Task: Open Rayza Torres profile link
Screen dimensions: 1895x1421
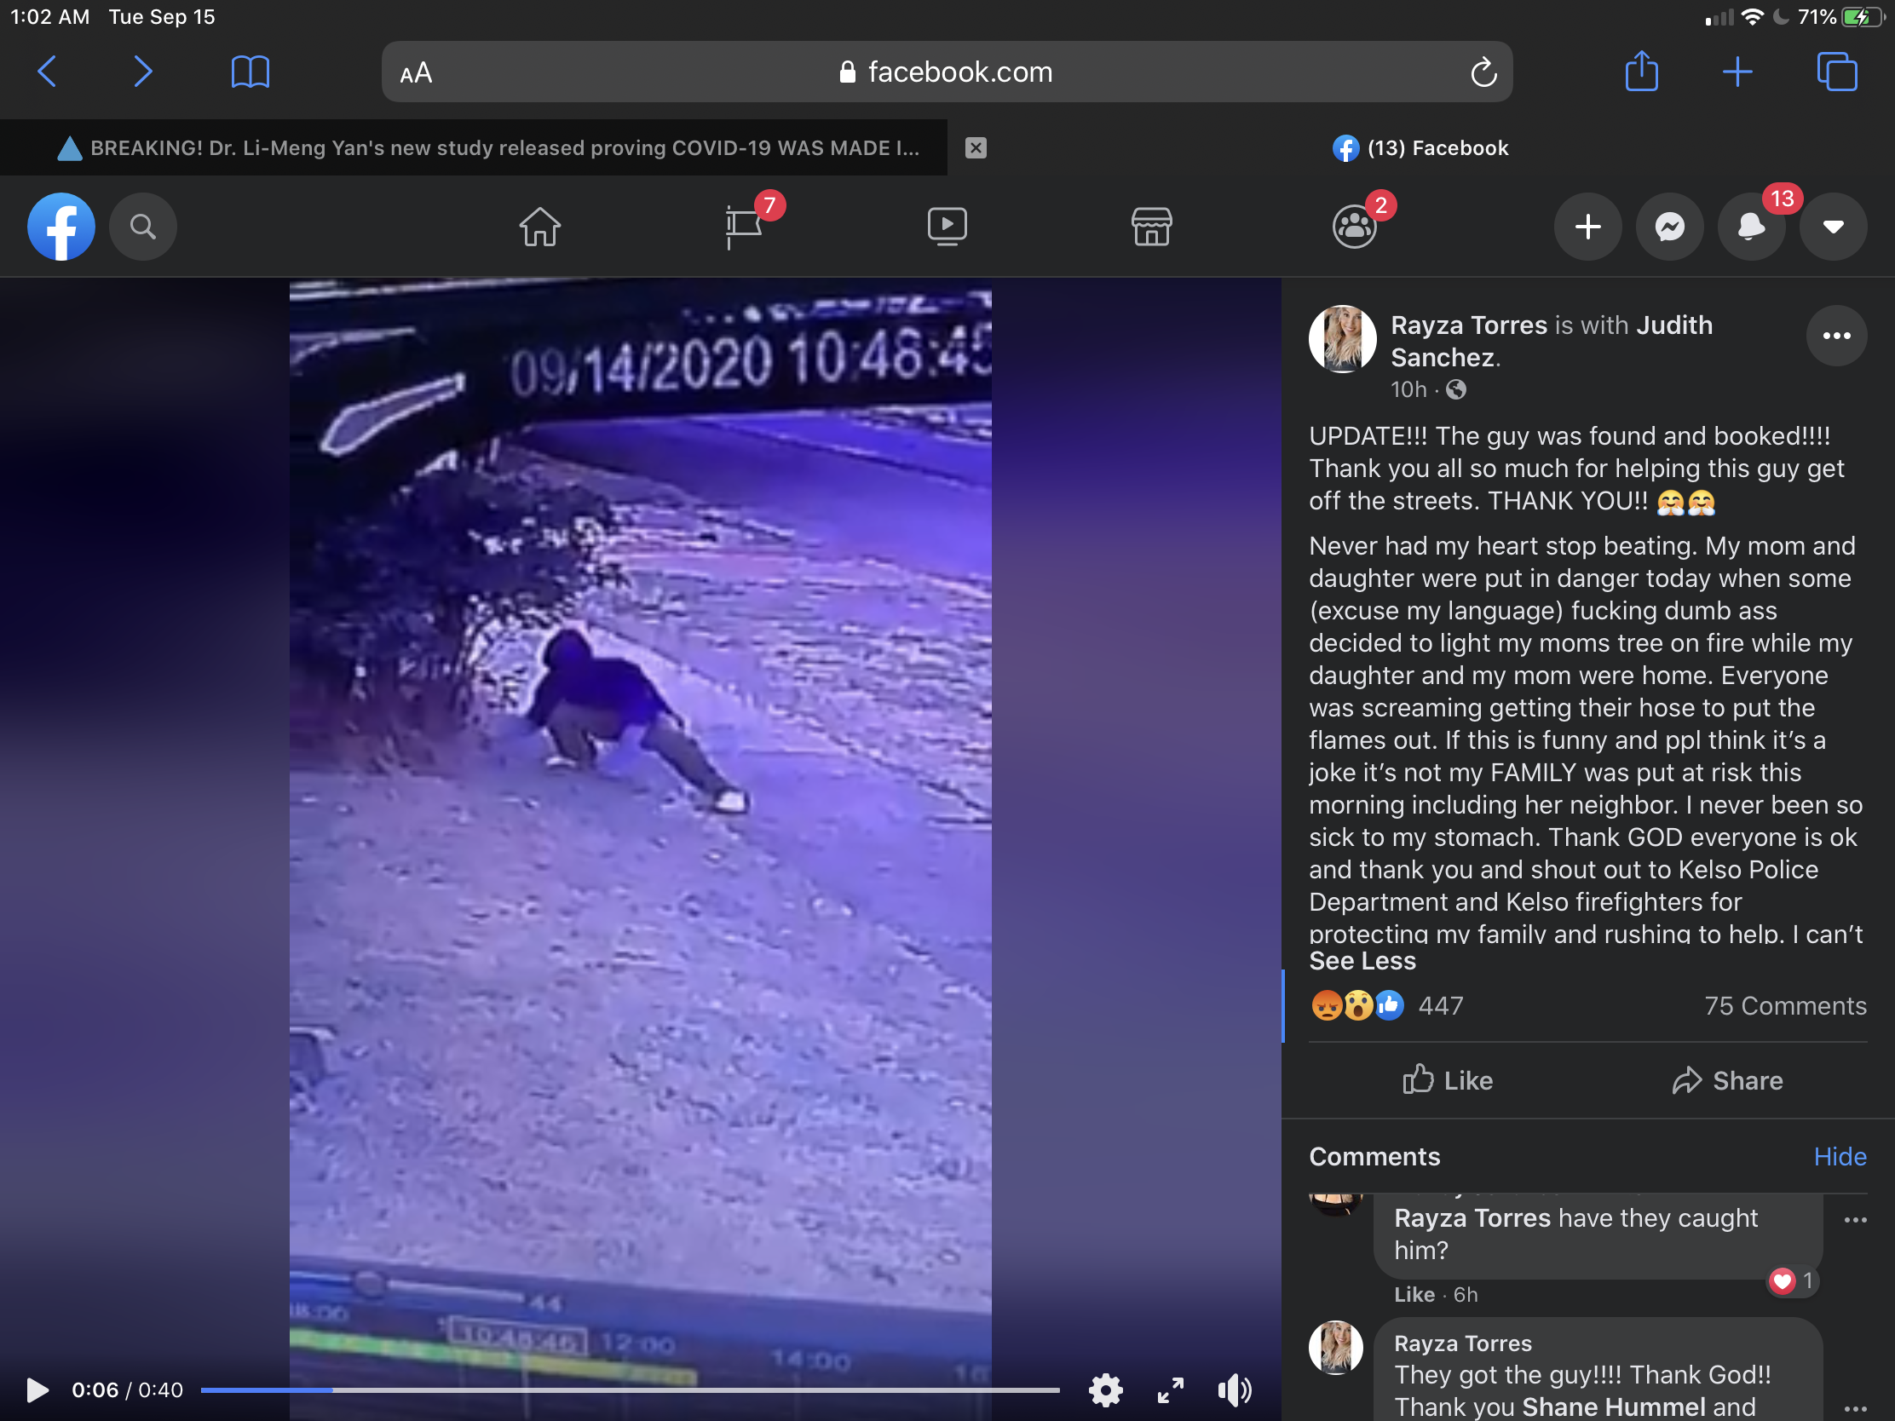Action: click(x=1468, y=325)
